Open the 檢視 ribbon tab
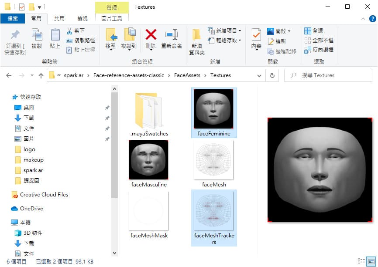Screen dimensions: 378x267 (x=82, y=18)
